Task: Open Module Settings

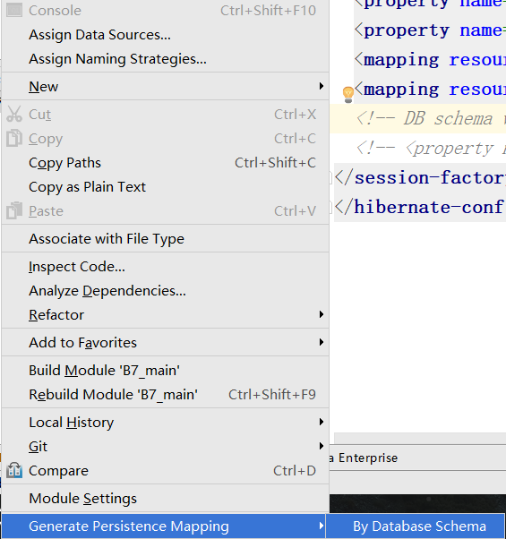Action: 166,498
